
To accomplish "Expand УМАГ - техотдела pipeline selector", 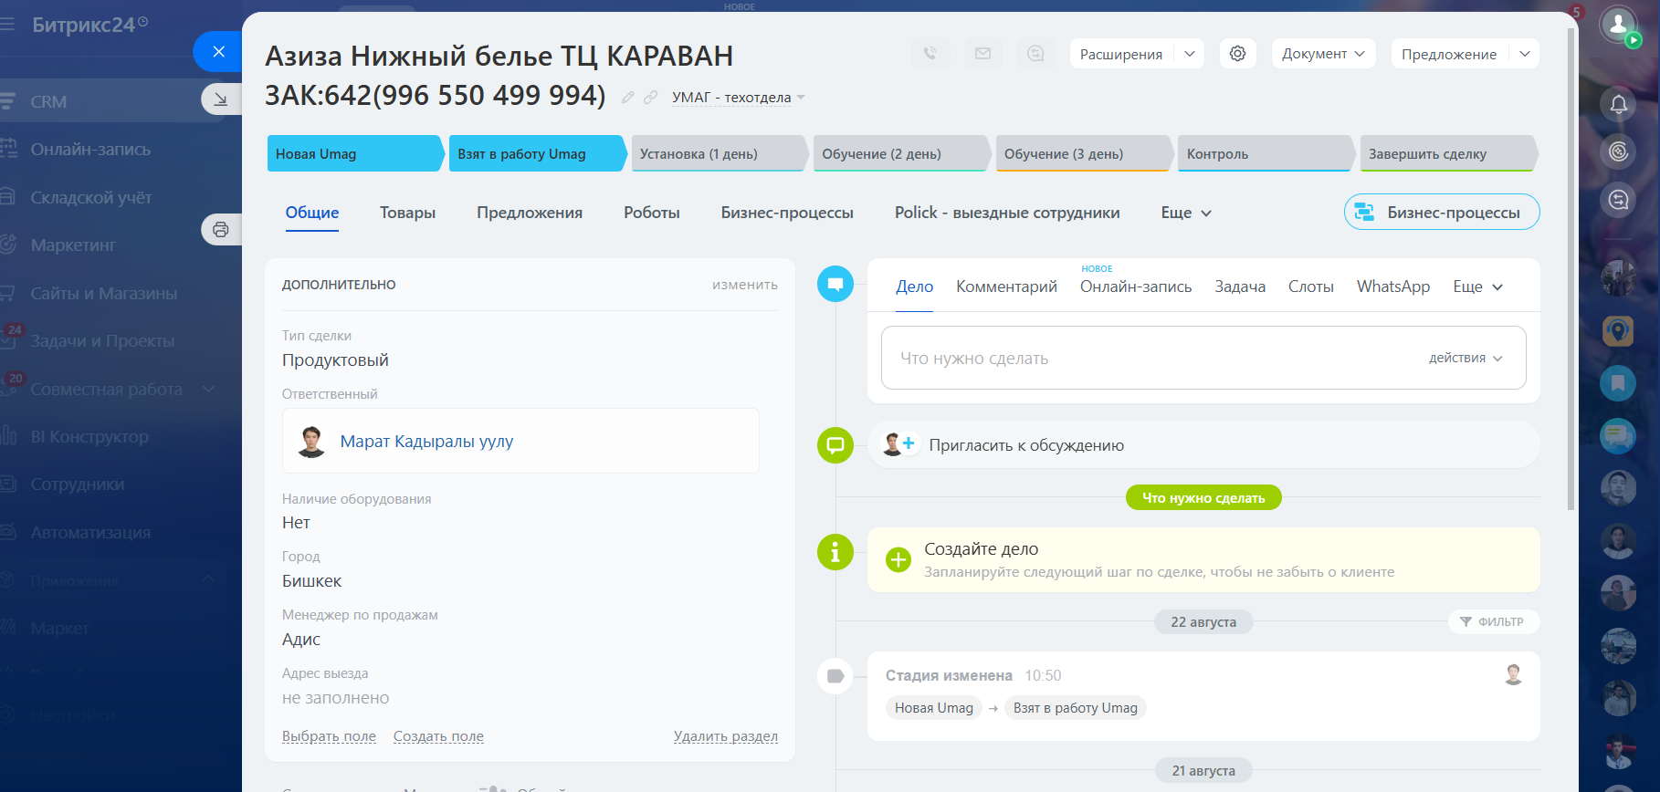I will (x=738, y=98).
